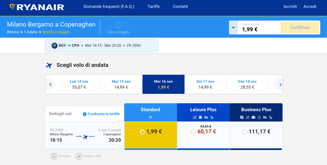Viewport: 327px width, 165px height.
Task: Select the Gio 17 nov date tab
Action: click(205, 84)
